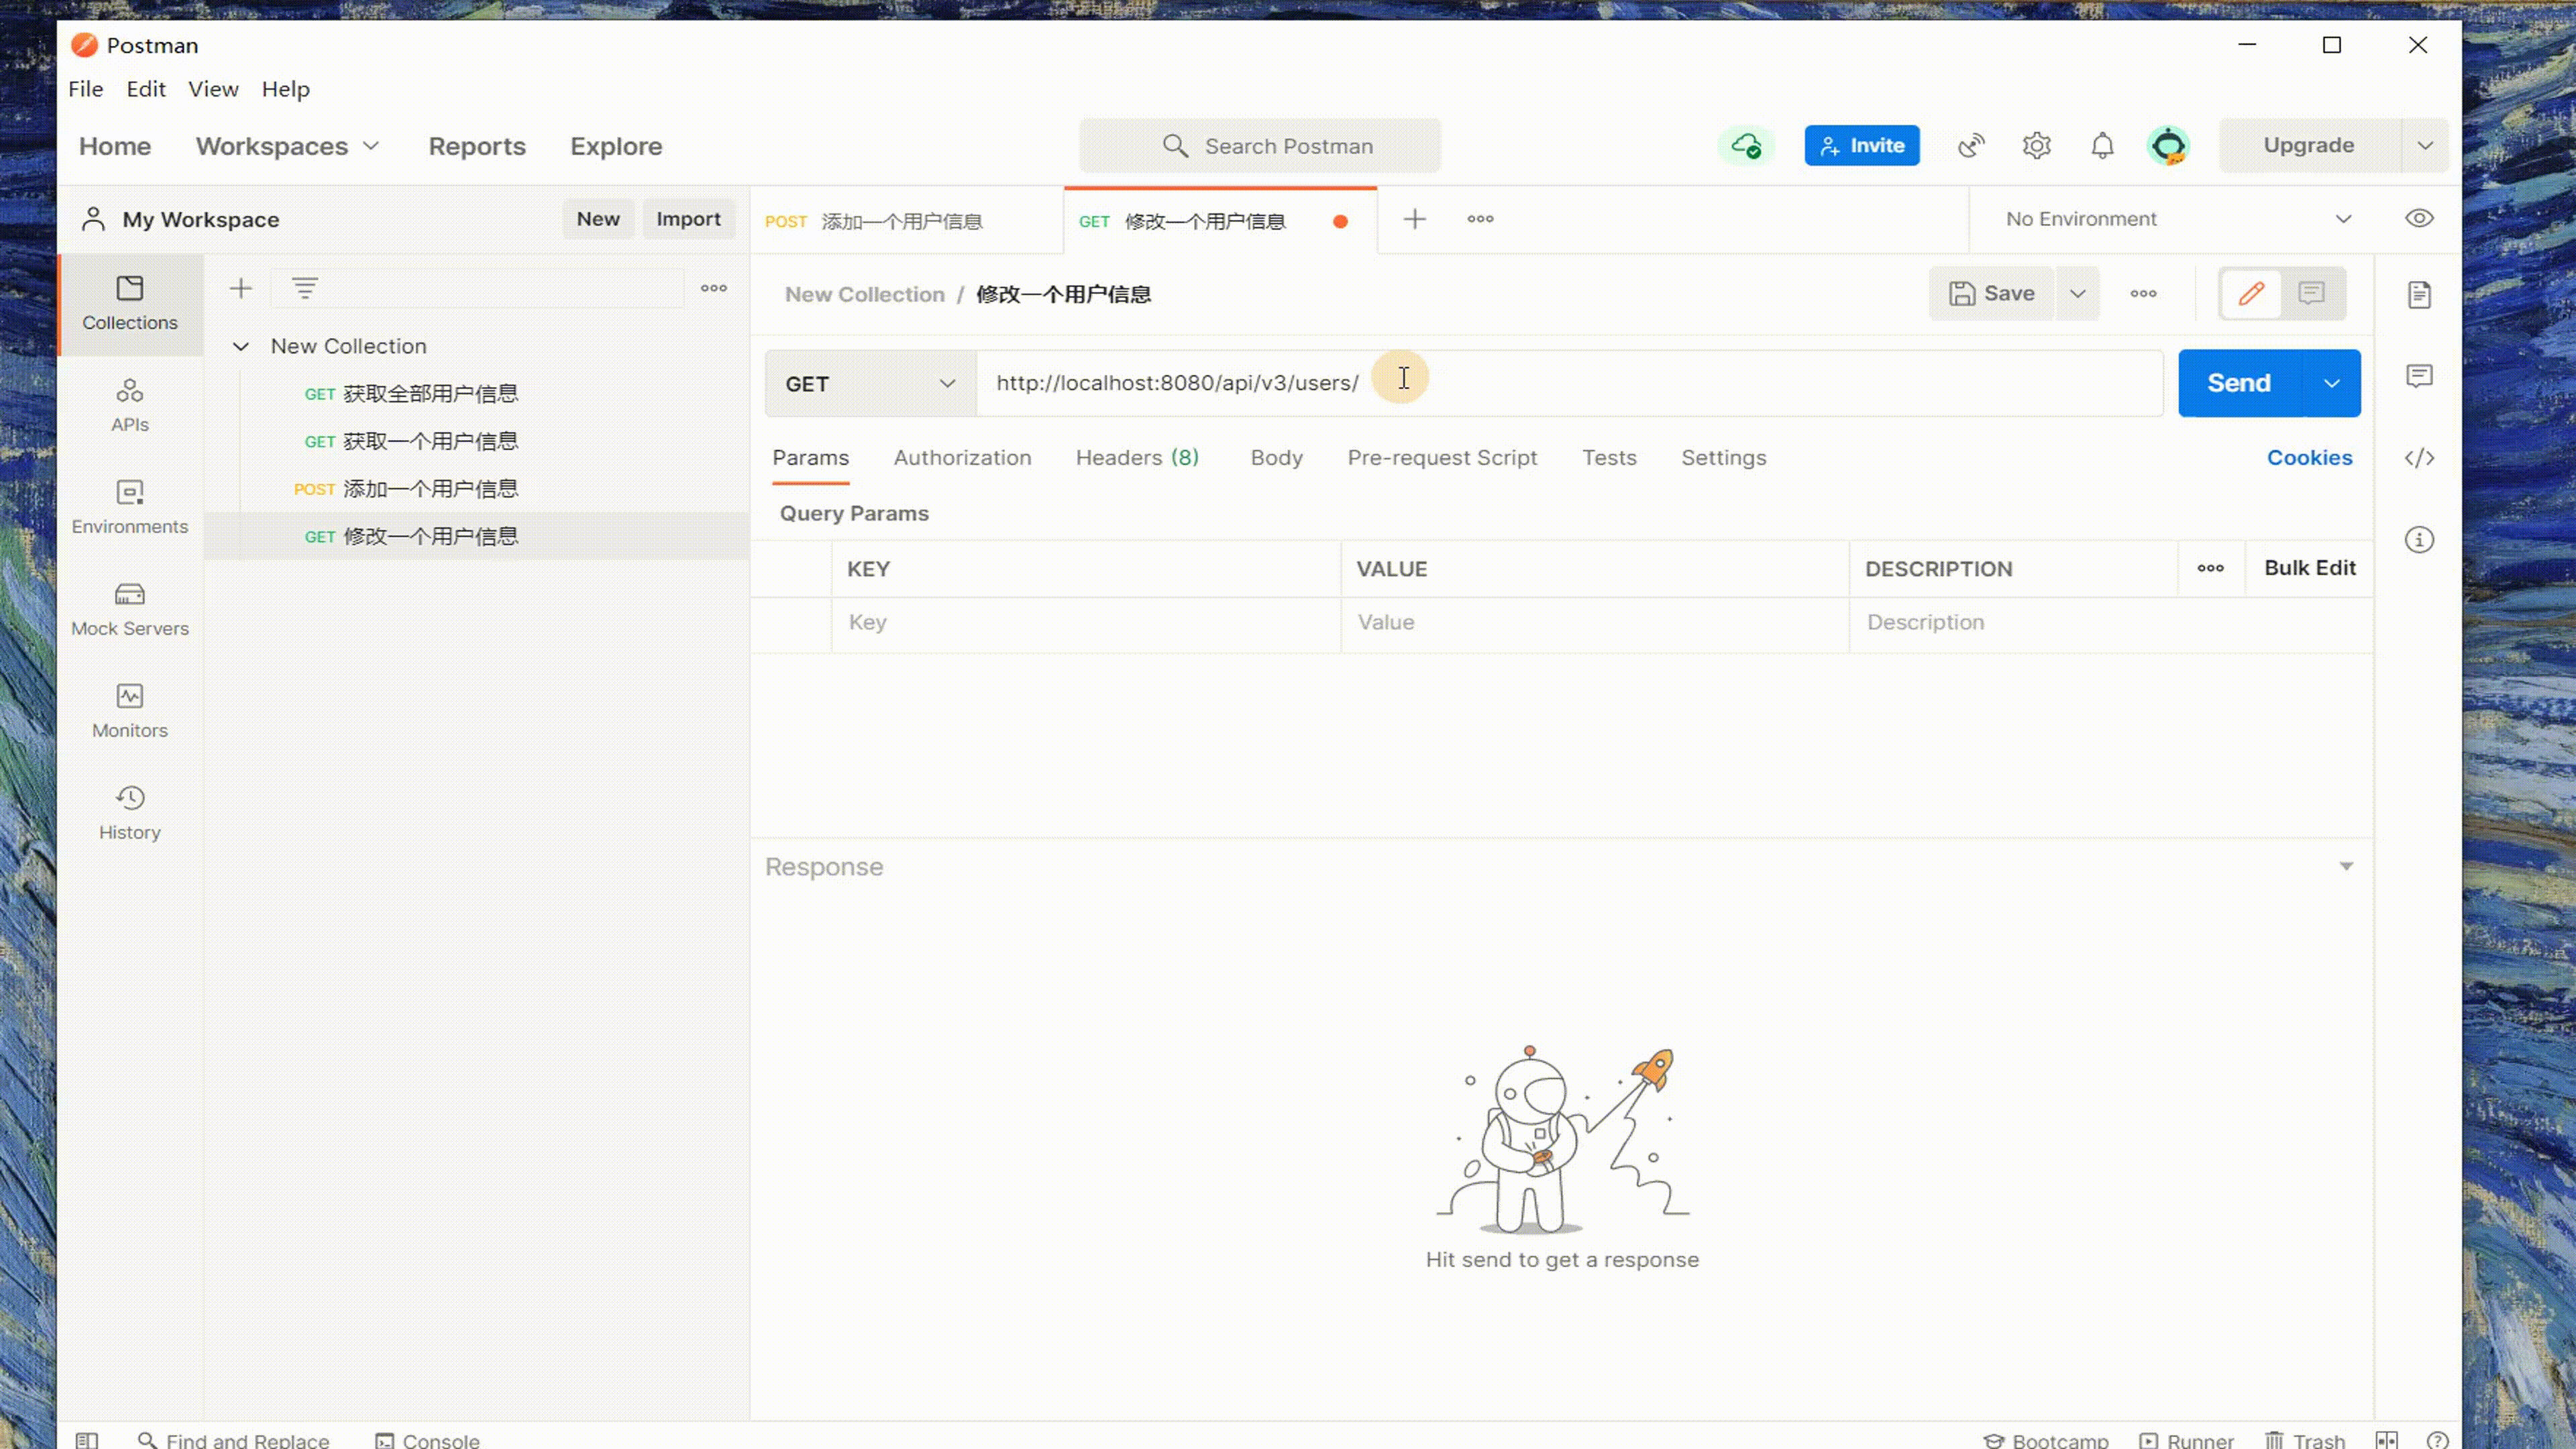
Task: Switch to POST 添加一个用户信息 request tab
Action: click(x=906, y=221)
